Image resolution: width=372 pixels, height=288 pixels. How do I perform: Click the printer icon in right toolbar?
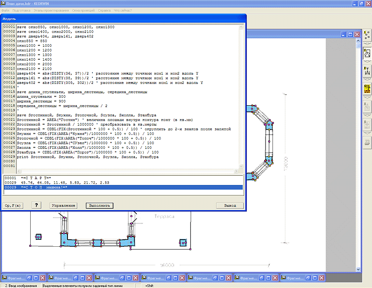[367, 143]
